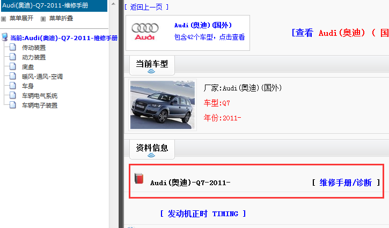Click the 年份:2011- red text

point(222,118)
